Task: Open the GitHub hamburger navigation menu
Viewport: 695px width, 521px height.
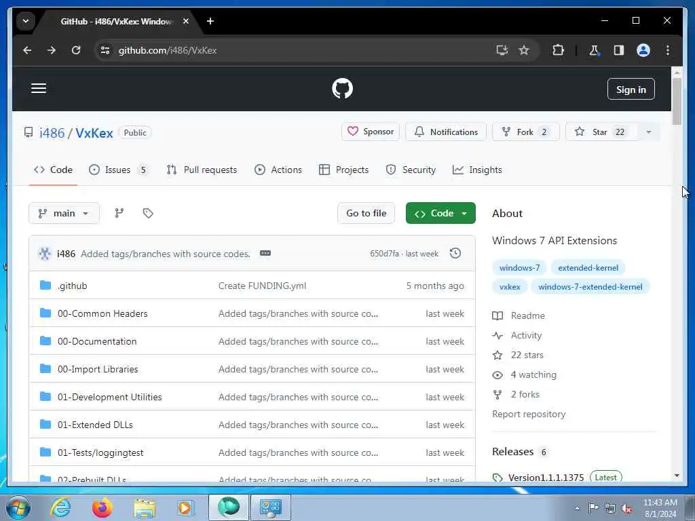Action: point(39,88)
